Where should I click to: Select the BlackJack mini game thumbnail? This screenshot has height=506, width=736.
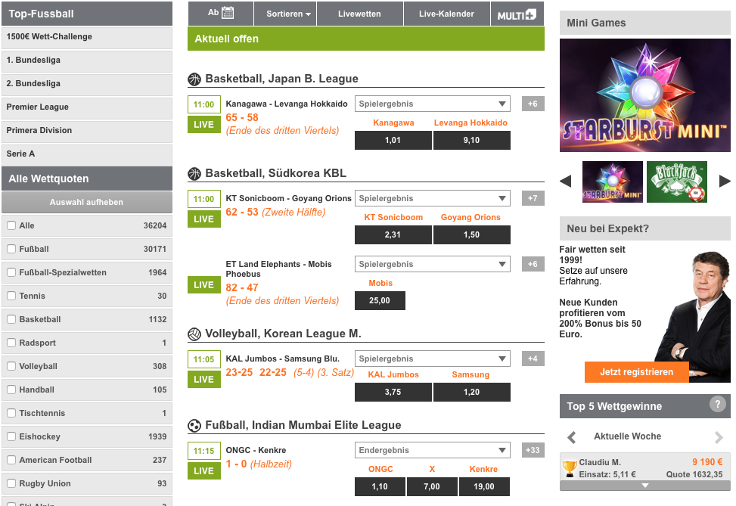676,182
